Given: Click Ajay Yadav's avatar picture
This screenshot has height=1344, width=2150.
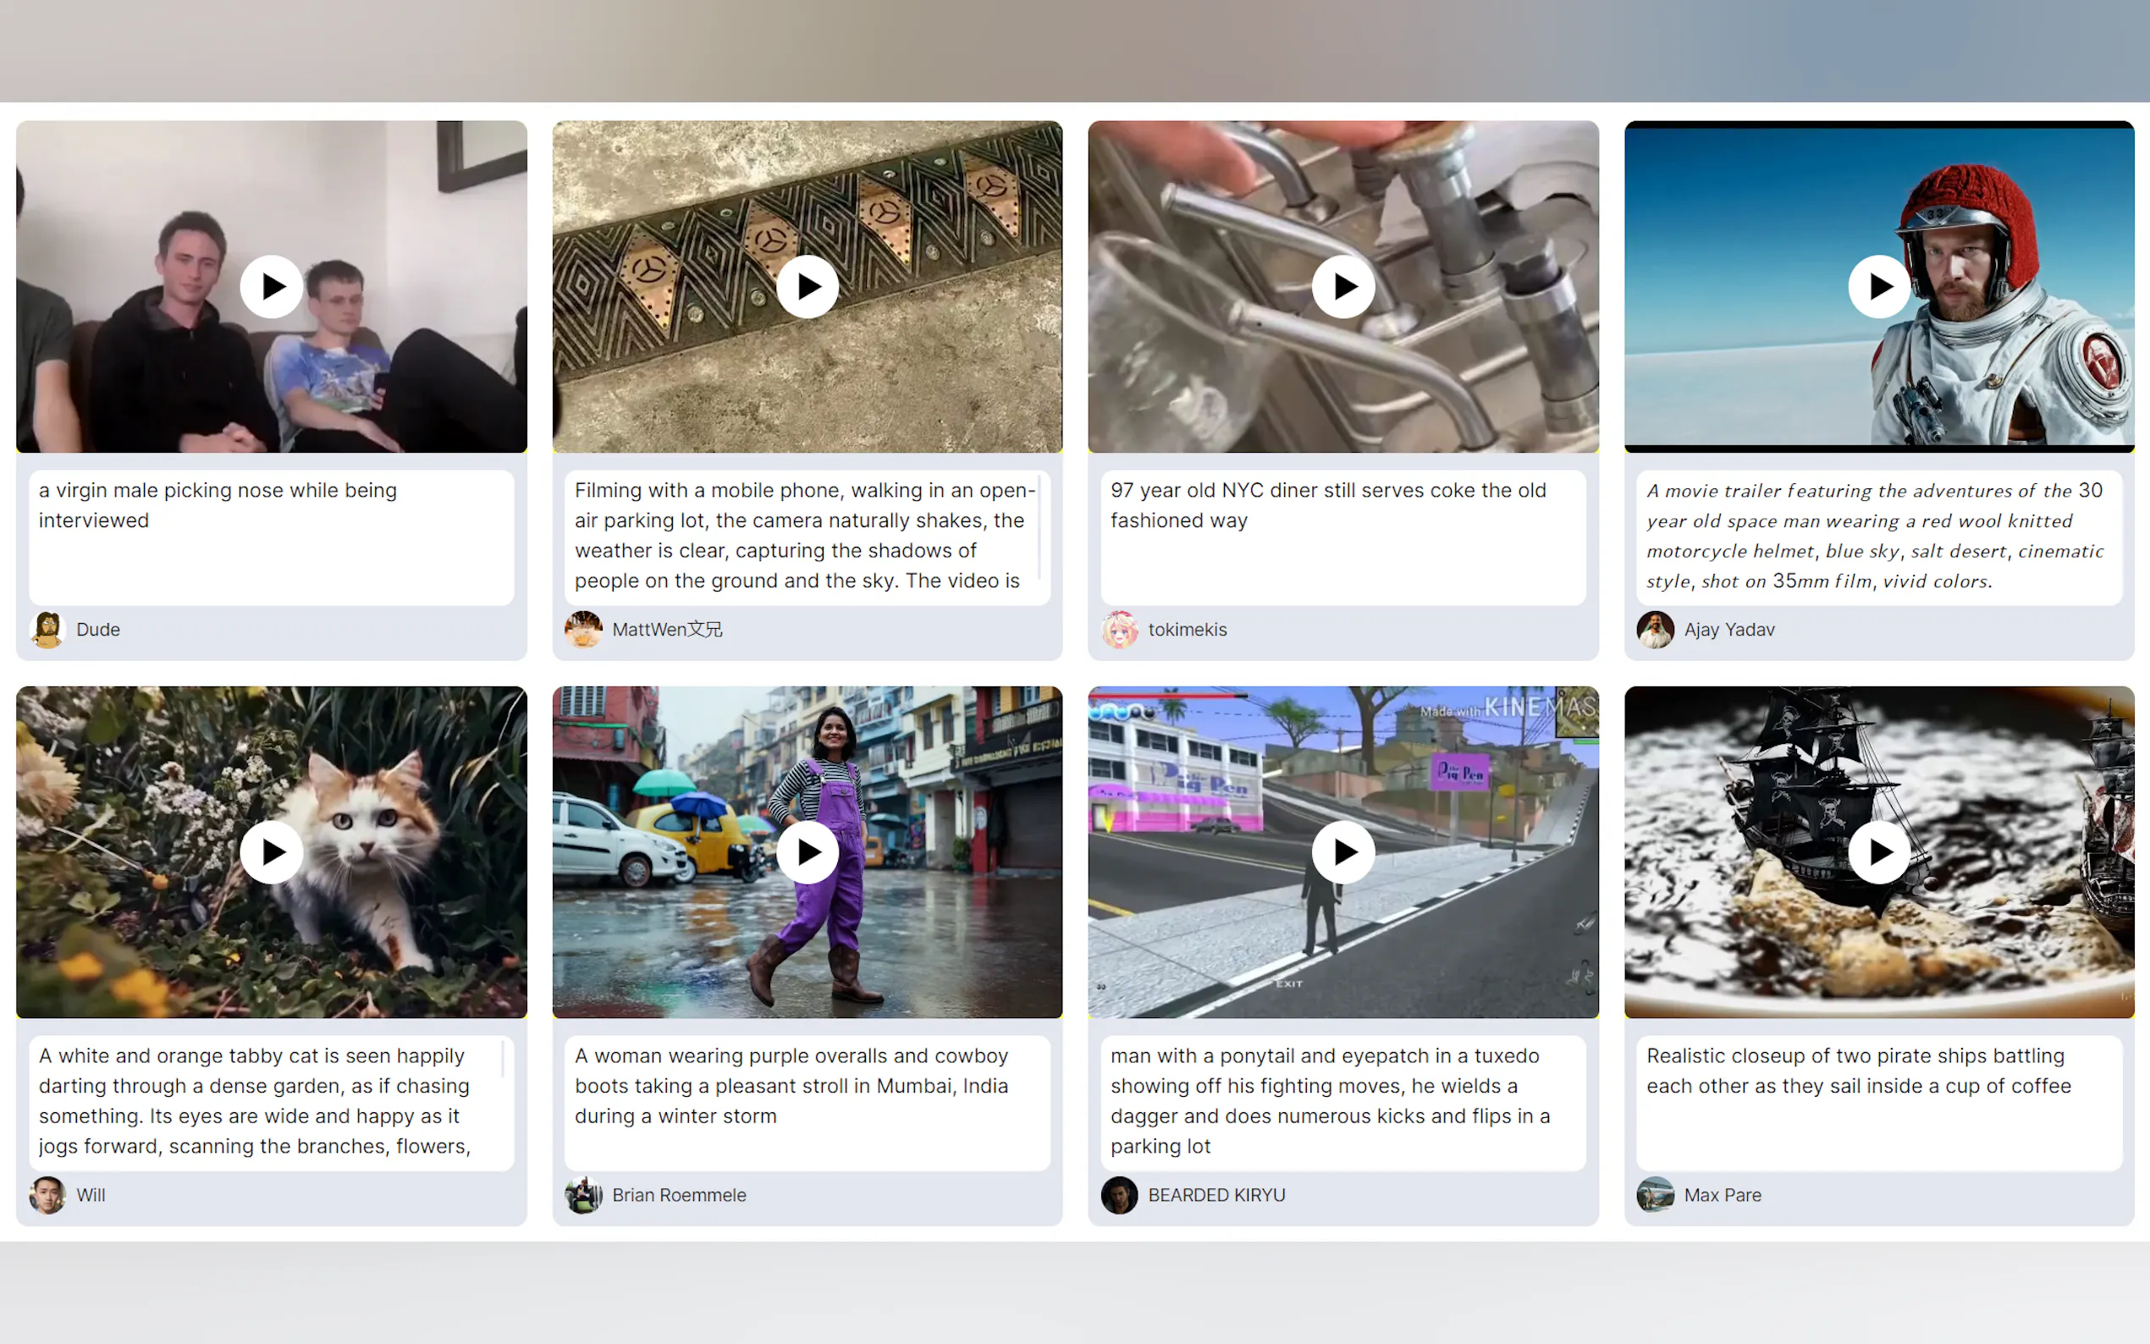Looking at the screenshot, I should click(1655, 630).
